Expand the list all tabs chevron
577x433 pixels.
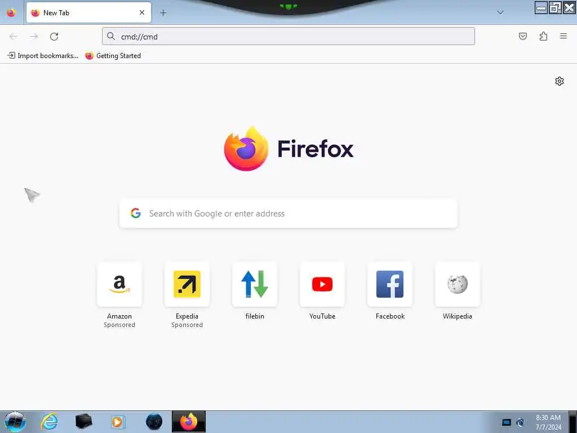point(500,12)
